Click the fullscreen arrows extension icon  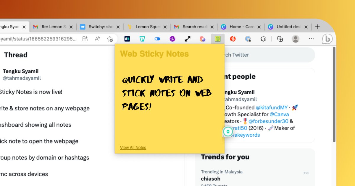coord(187,39)
